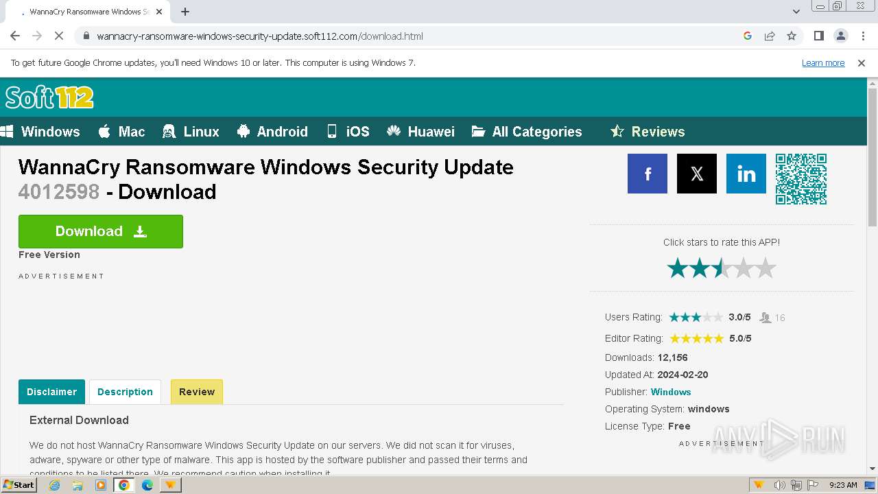The height and width of the screenshot is (494, 878).
Task: Share page on LinkedIn
Action: coord(746,174)
